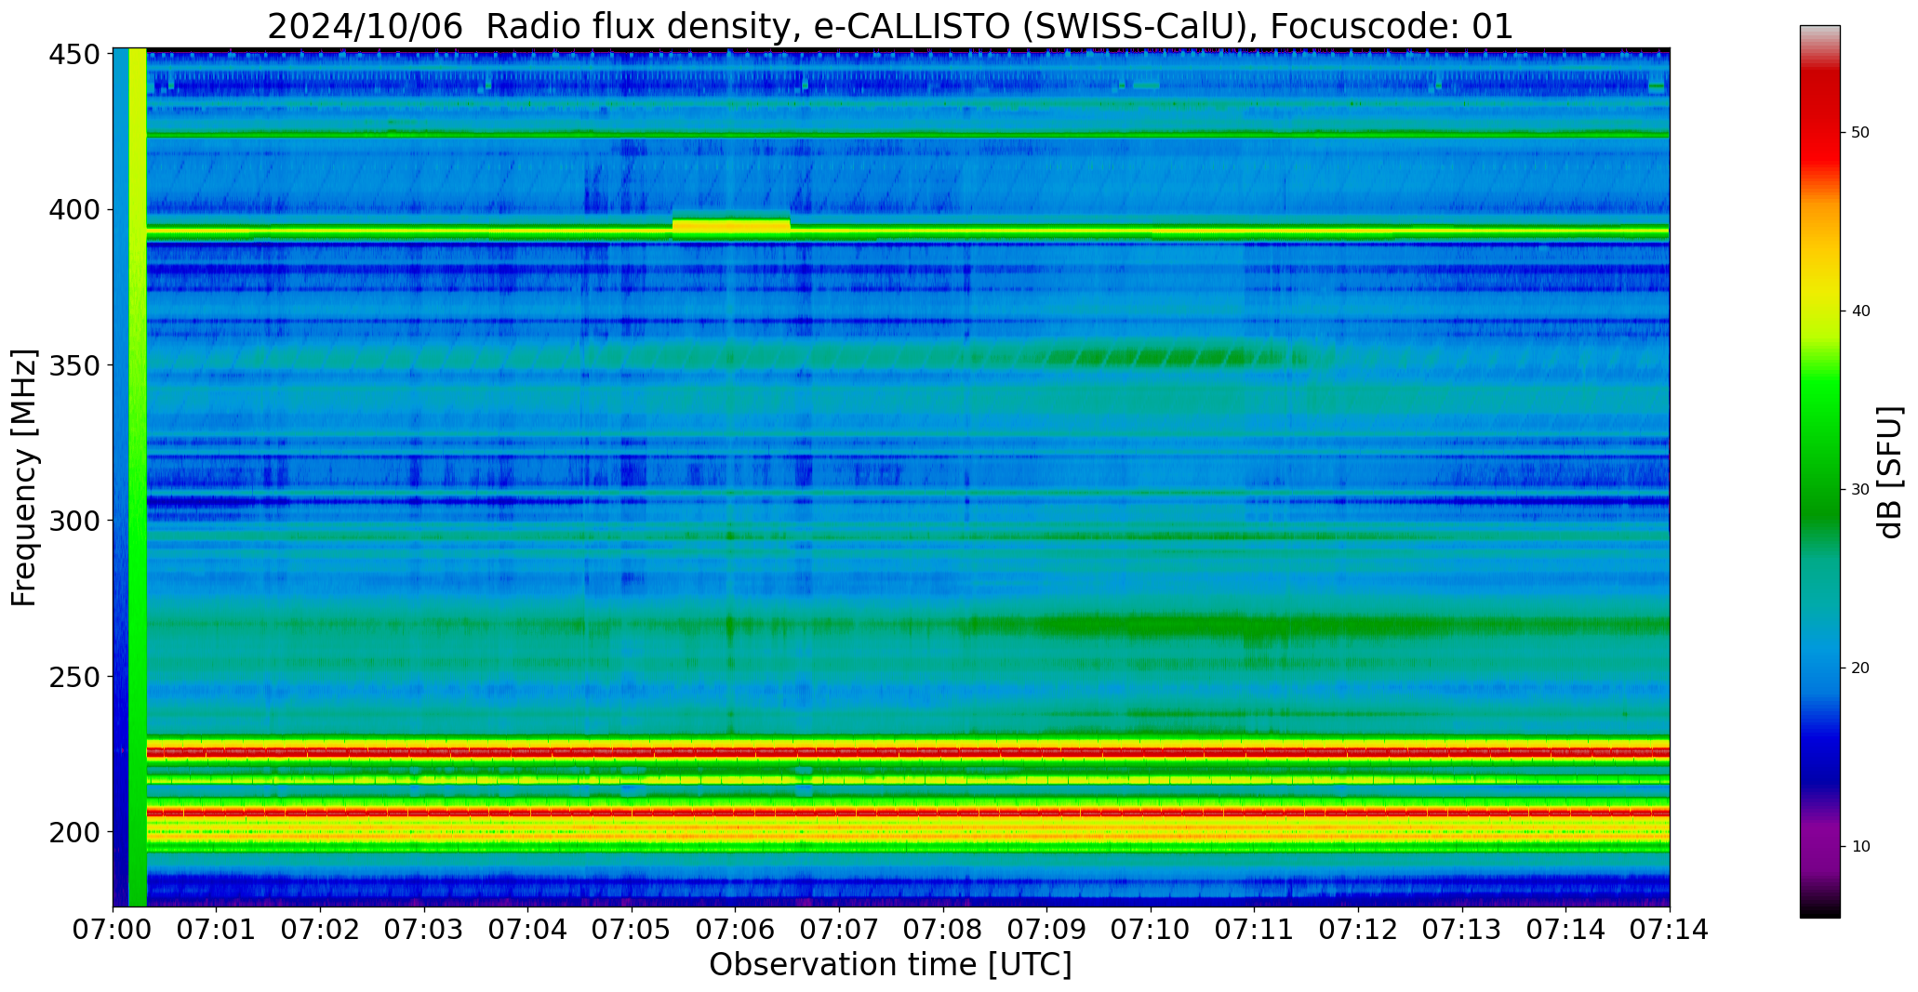
Task: Click the 07:04 time tick label
Action: point(528,930)
